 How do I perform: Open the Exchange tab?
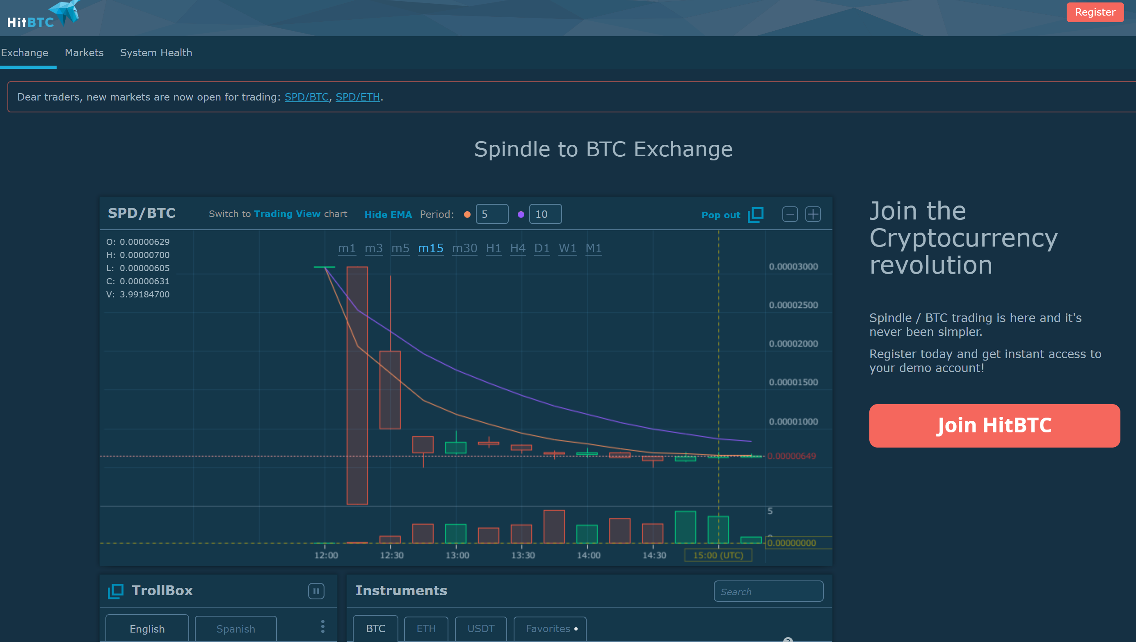coord(25,53)
